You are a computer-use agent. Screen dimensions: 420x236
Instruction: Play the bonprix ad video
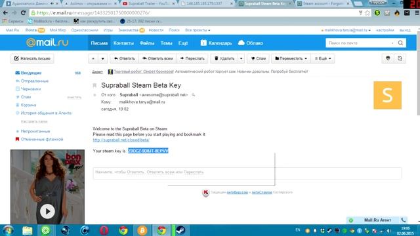[x=47, y=211]
